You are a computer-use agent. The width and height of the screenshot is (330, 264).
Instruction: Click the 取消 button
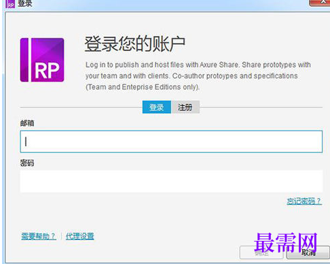pos(308,252)
